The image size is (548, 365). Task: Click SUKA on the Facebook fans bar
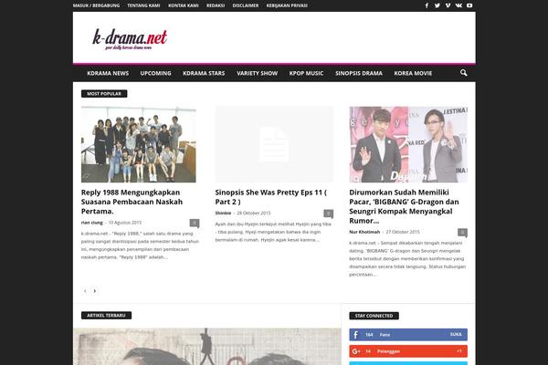pos(456,334)
